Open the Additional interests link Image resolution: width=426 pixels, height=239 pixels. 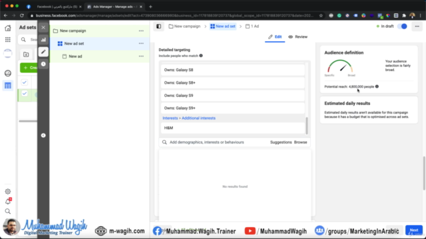coord(198,118)
